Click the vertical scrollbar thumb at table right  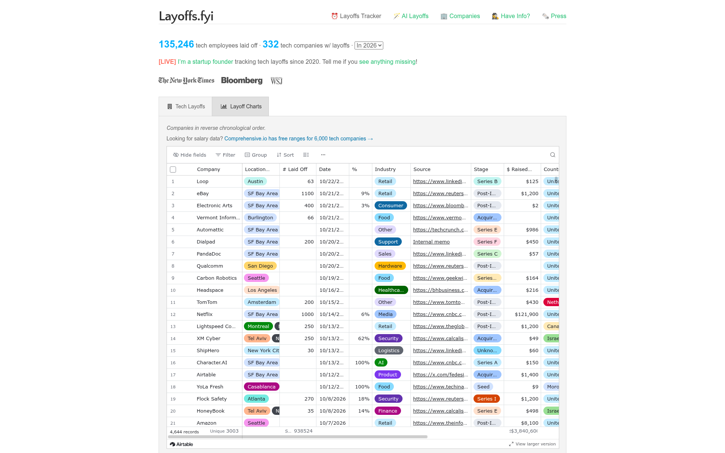click(x=556, y=180)
